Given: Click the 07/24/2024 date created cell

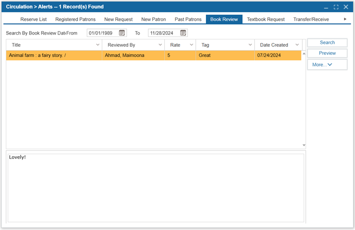Looking at the screenshot, I should point(278,55).
